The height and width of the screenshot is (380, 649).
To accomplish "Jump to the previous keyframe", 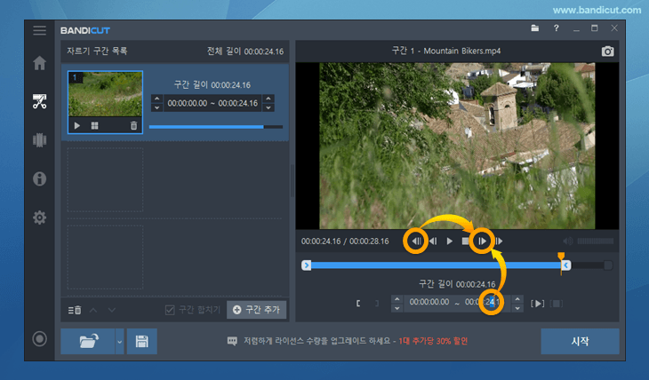I will coord(416,241).
